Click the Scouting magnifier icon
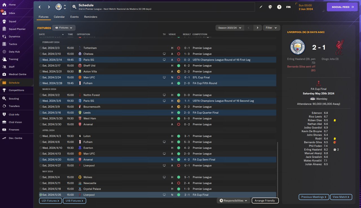 4,99
